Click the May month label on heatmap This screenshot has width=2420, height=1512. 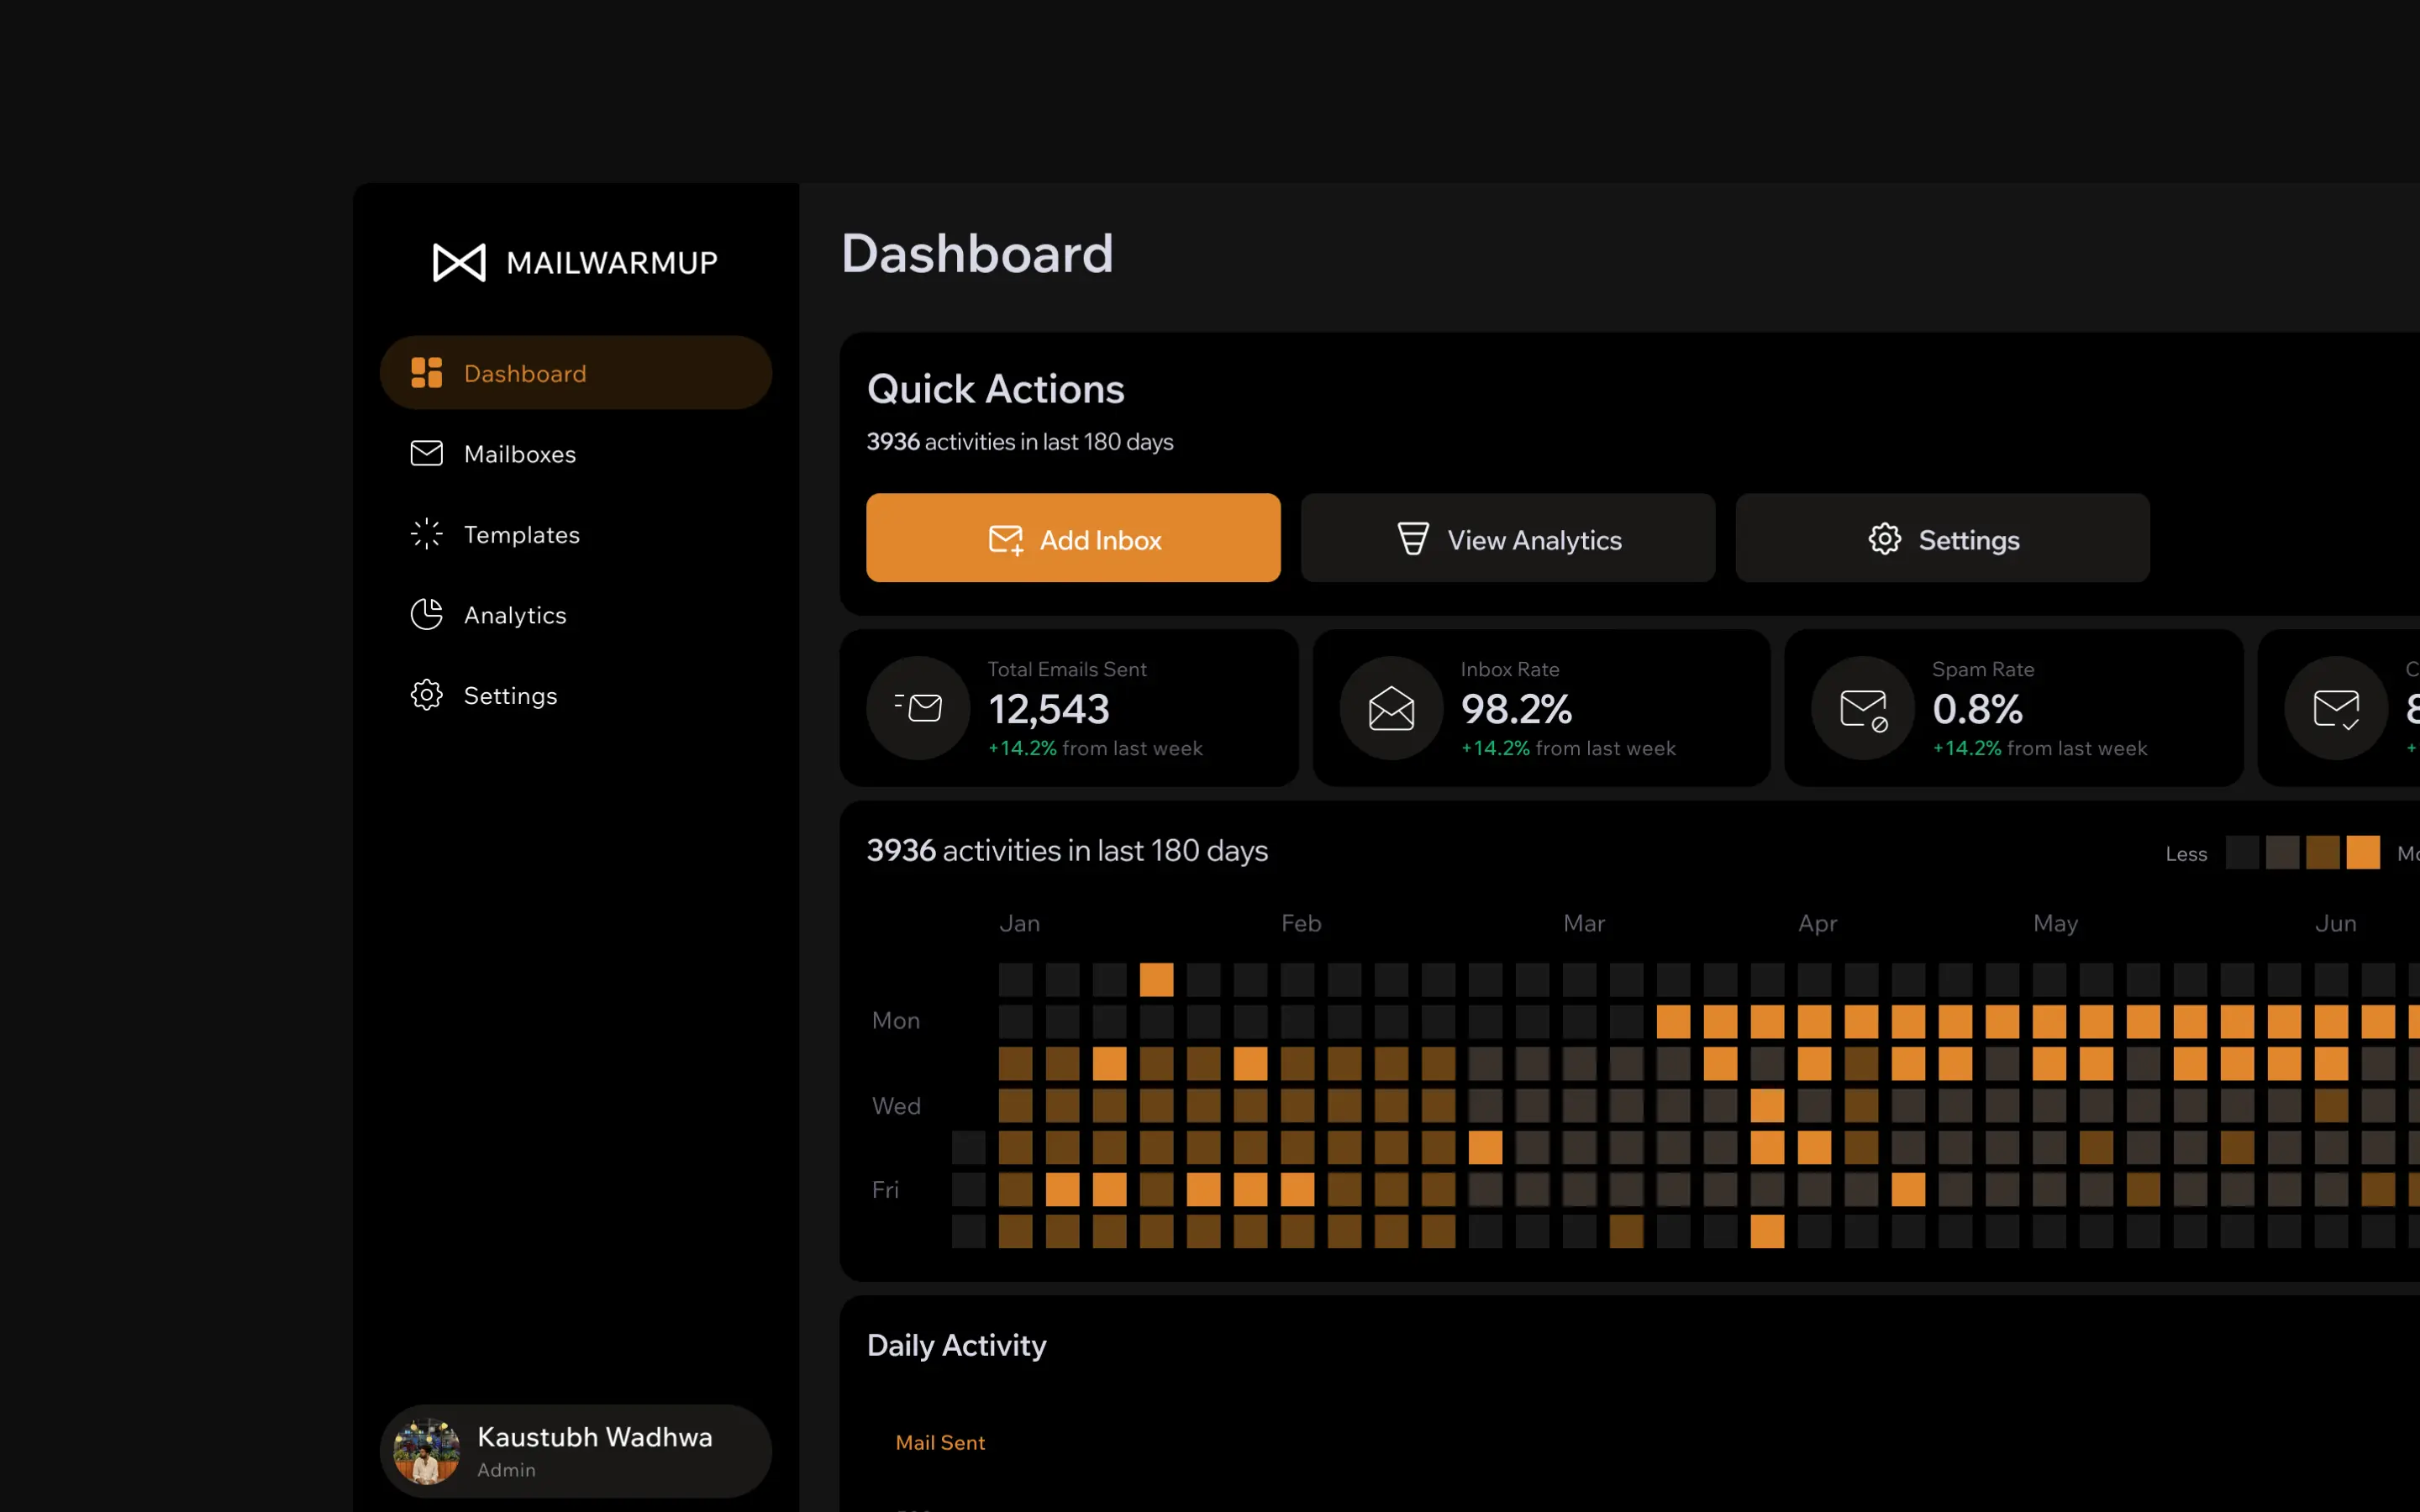[x=2055, y=923]
